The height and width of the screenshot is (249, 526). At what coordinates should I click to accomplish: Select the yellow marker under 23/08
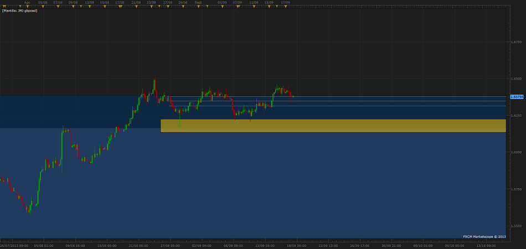tap(151, 7)
